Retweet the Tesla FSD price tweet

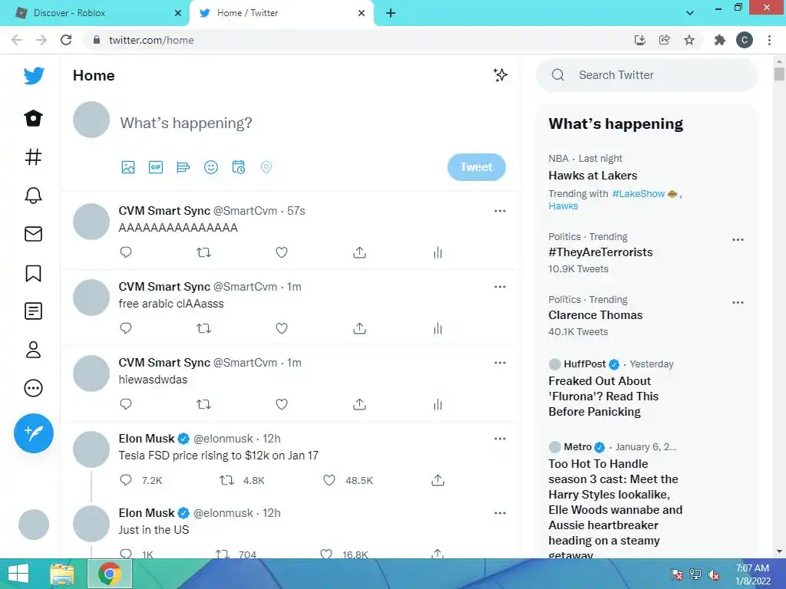pyautogui.click(x=227, y=480)
